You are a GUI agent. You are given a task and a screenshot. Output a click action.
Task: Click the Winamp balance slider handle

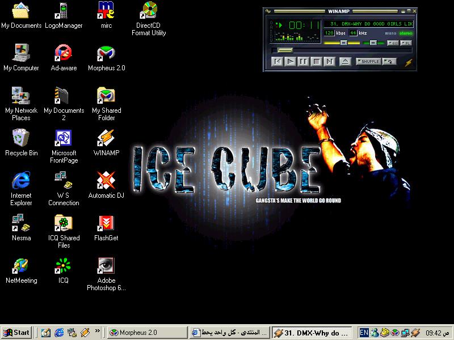click(373, 43)
